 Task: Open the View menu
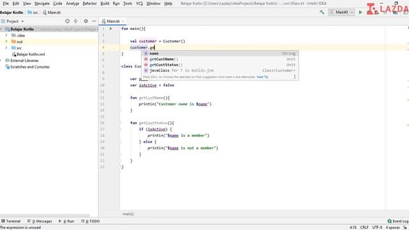27,3
